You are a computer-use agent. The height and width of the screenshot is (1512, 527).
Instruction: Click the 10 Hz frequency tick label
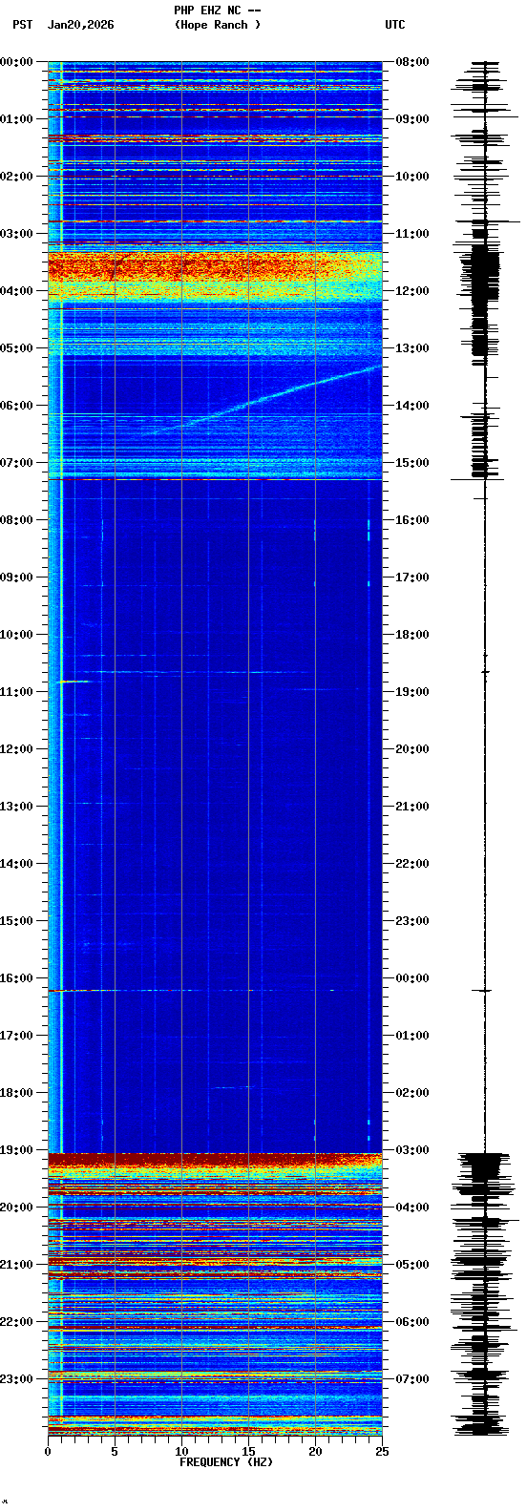click(181, 1452)
